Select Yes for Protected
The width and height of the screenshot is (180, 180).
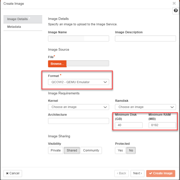[x=120, y=150]
